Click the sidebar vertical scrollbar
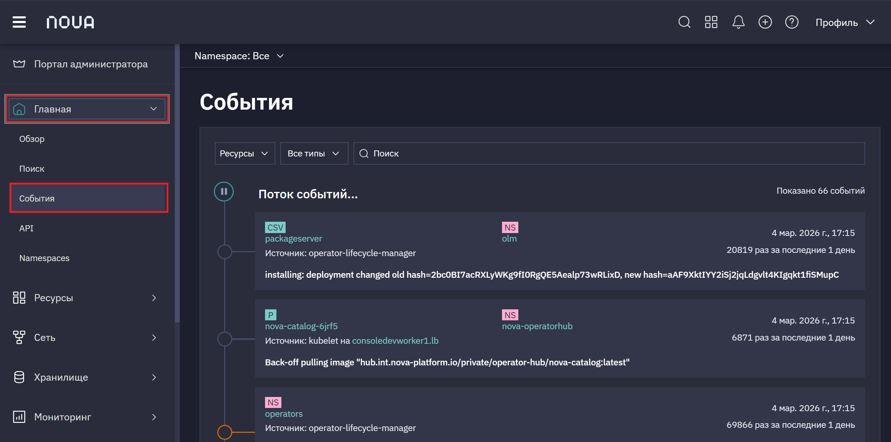The height and width of the screenshot is (442, 891). pos(177,183)
